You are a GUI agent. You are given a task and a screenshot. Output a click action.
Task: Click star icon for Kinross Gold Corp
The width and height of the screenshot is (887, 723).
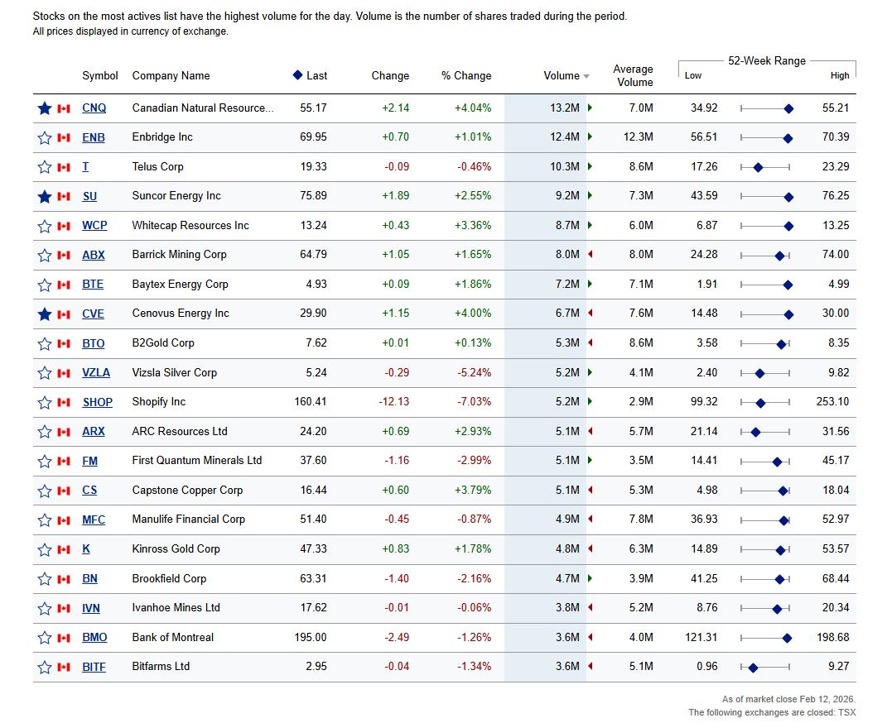45,549
